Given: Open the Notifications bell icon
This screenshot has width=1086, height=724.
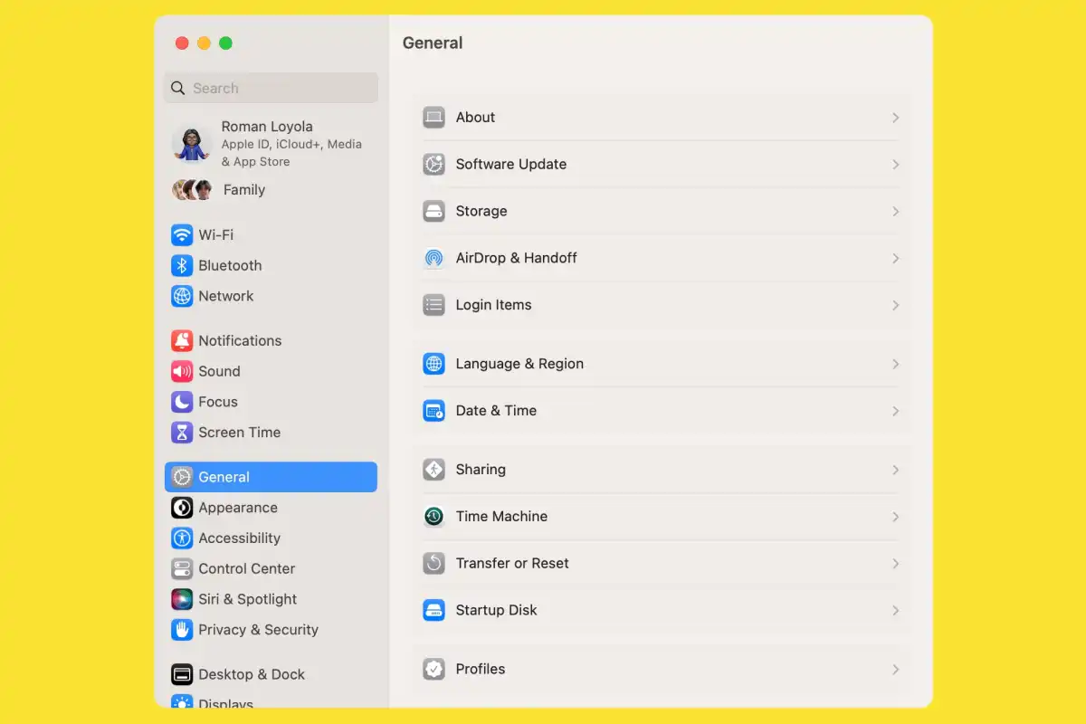Looking at the screenshot, I should coord(182,341).
